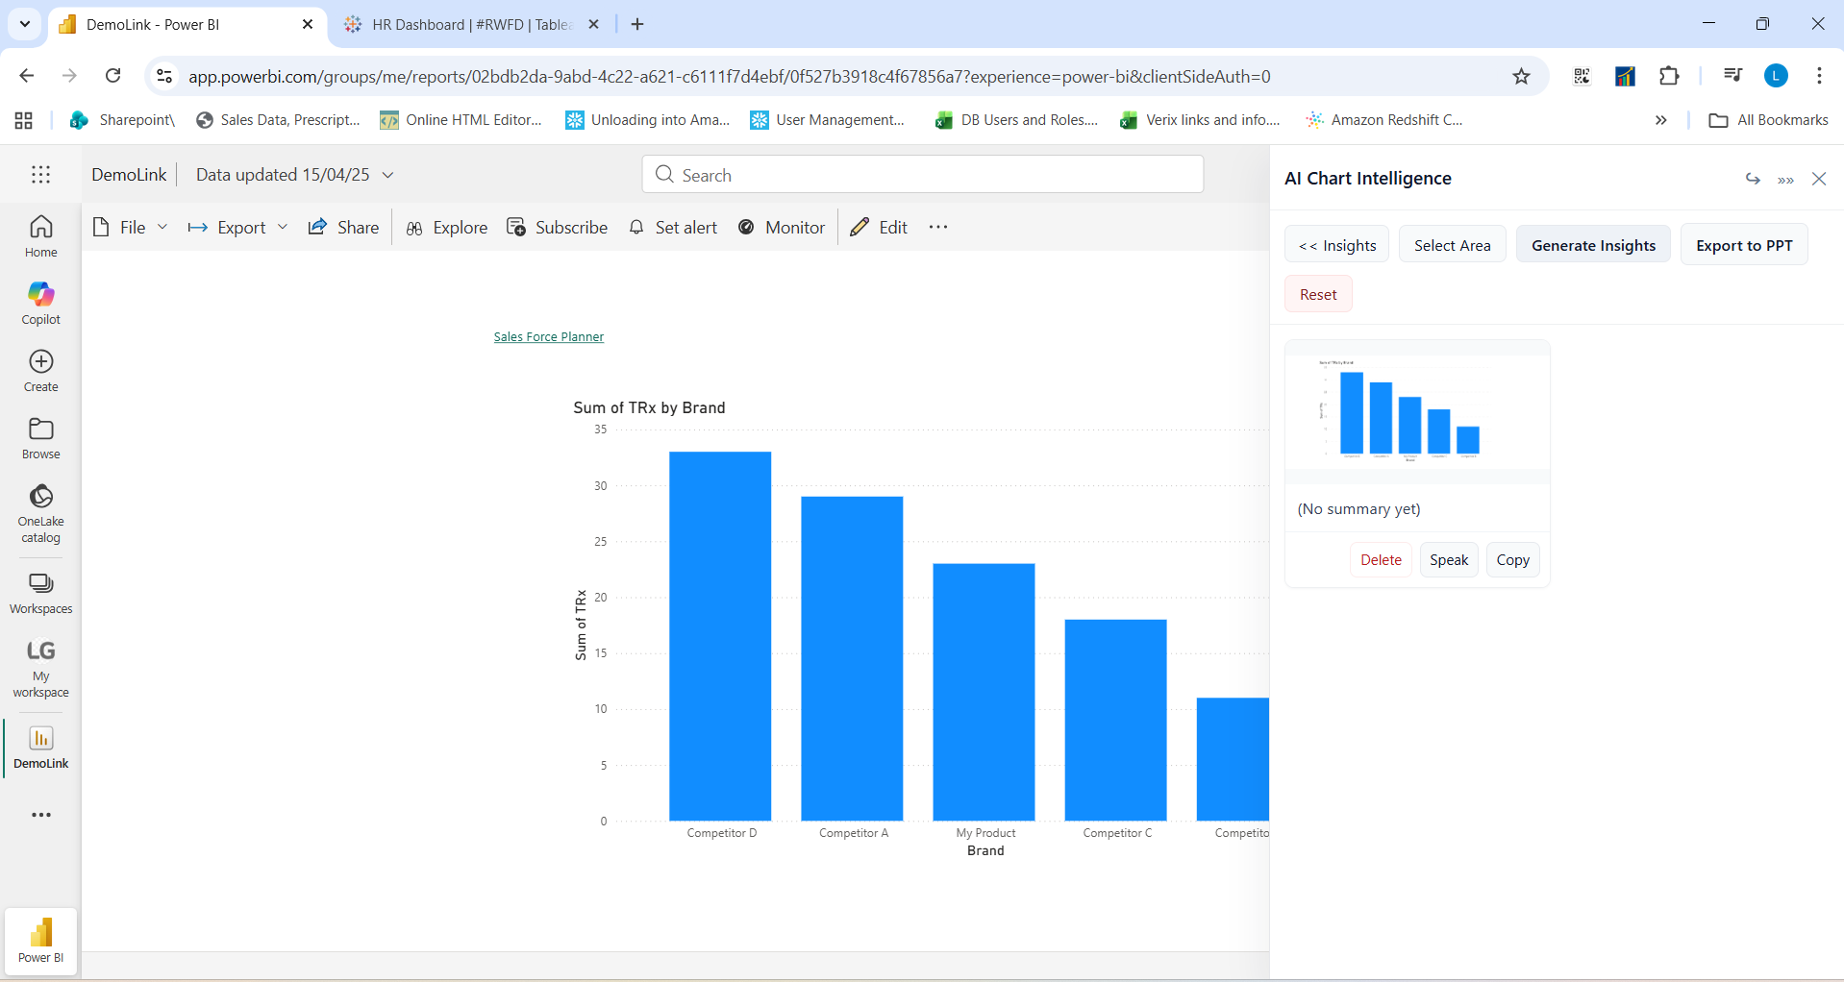
Task: Click in the report Search field
Action: [x=921, y=174]
